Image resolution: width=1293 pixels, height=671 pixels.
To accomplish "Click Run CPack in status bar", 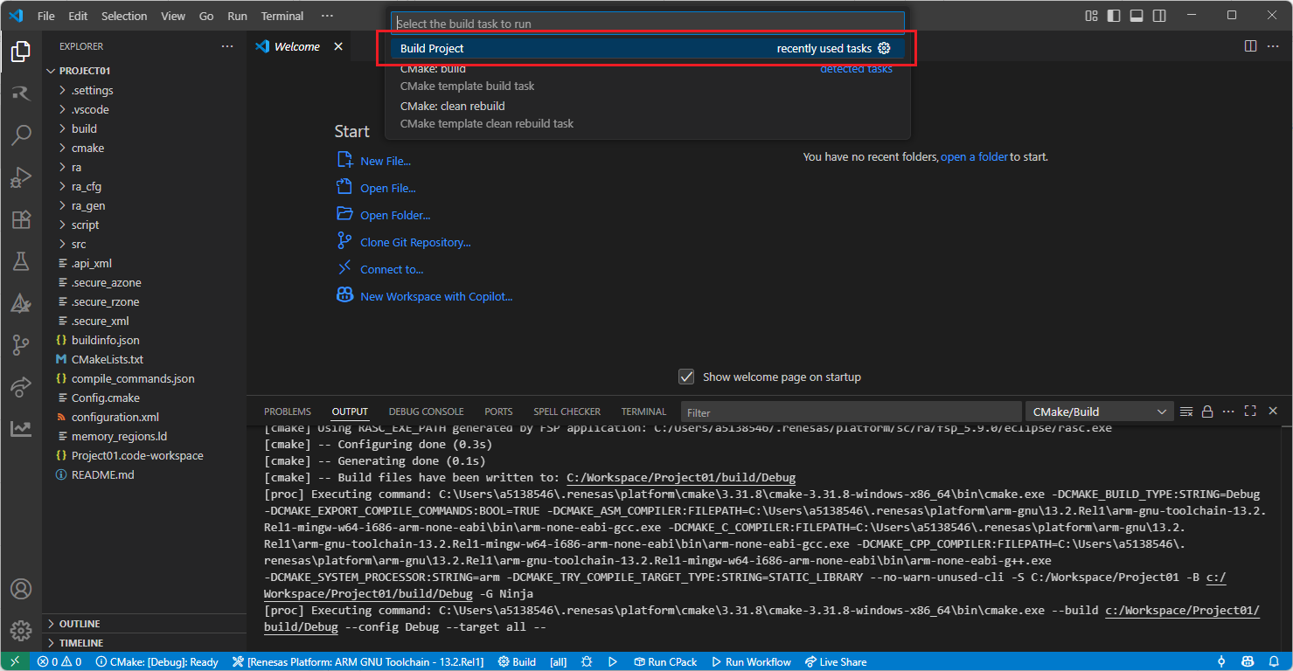I will pyautogui.click(x=665, y=661).
